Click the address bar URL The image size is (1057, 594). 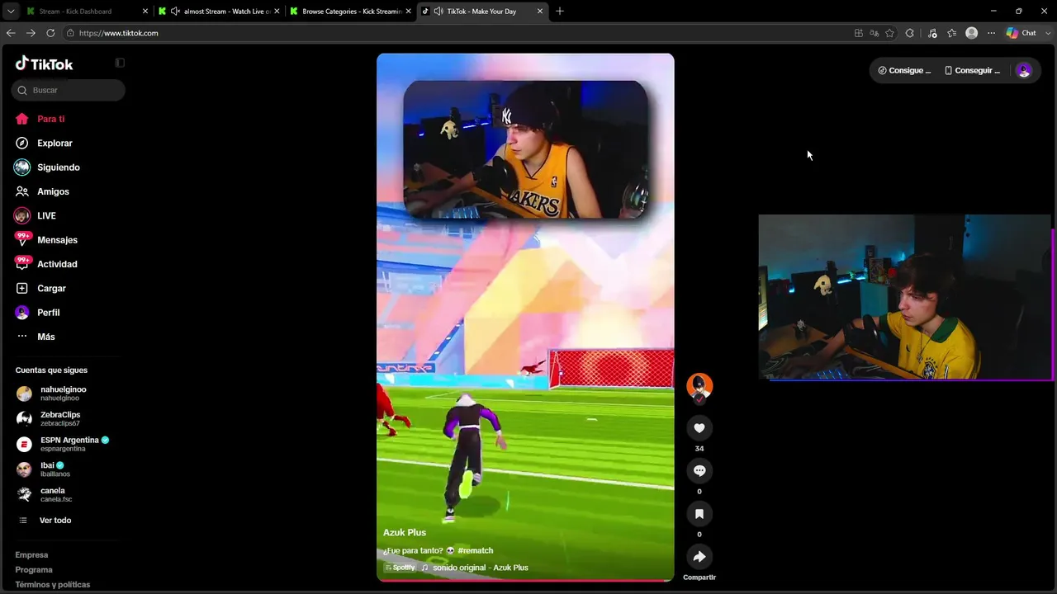(119, 33)
